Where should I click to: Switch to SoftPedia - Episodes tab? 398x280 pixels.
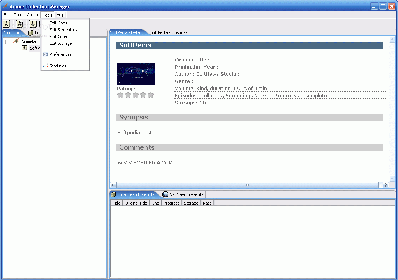click(169, 32)
